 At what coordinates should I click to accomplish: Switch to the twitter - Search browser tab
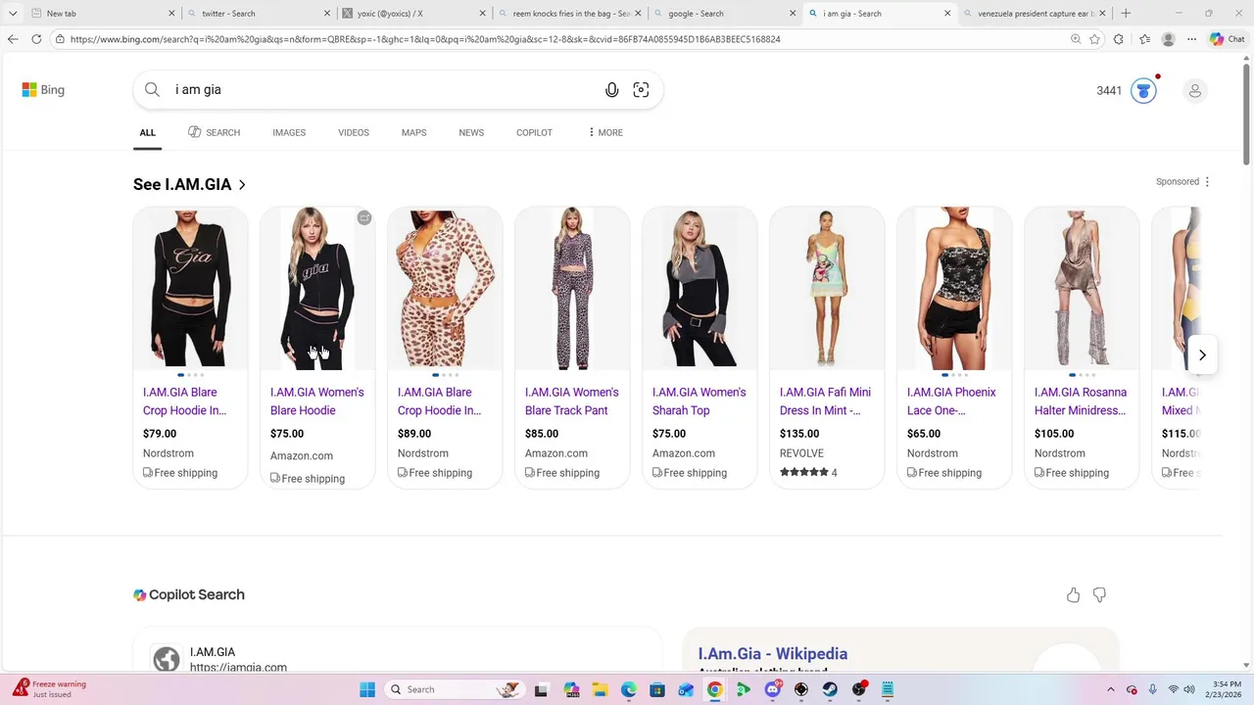[x=257, y=14]
